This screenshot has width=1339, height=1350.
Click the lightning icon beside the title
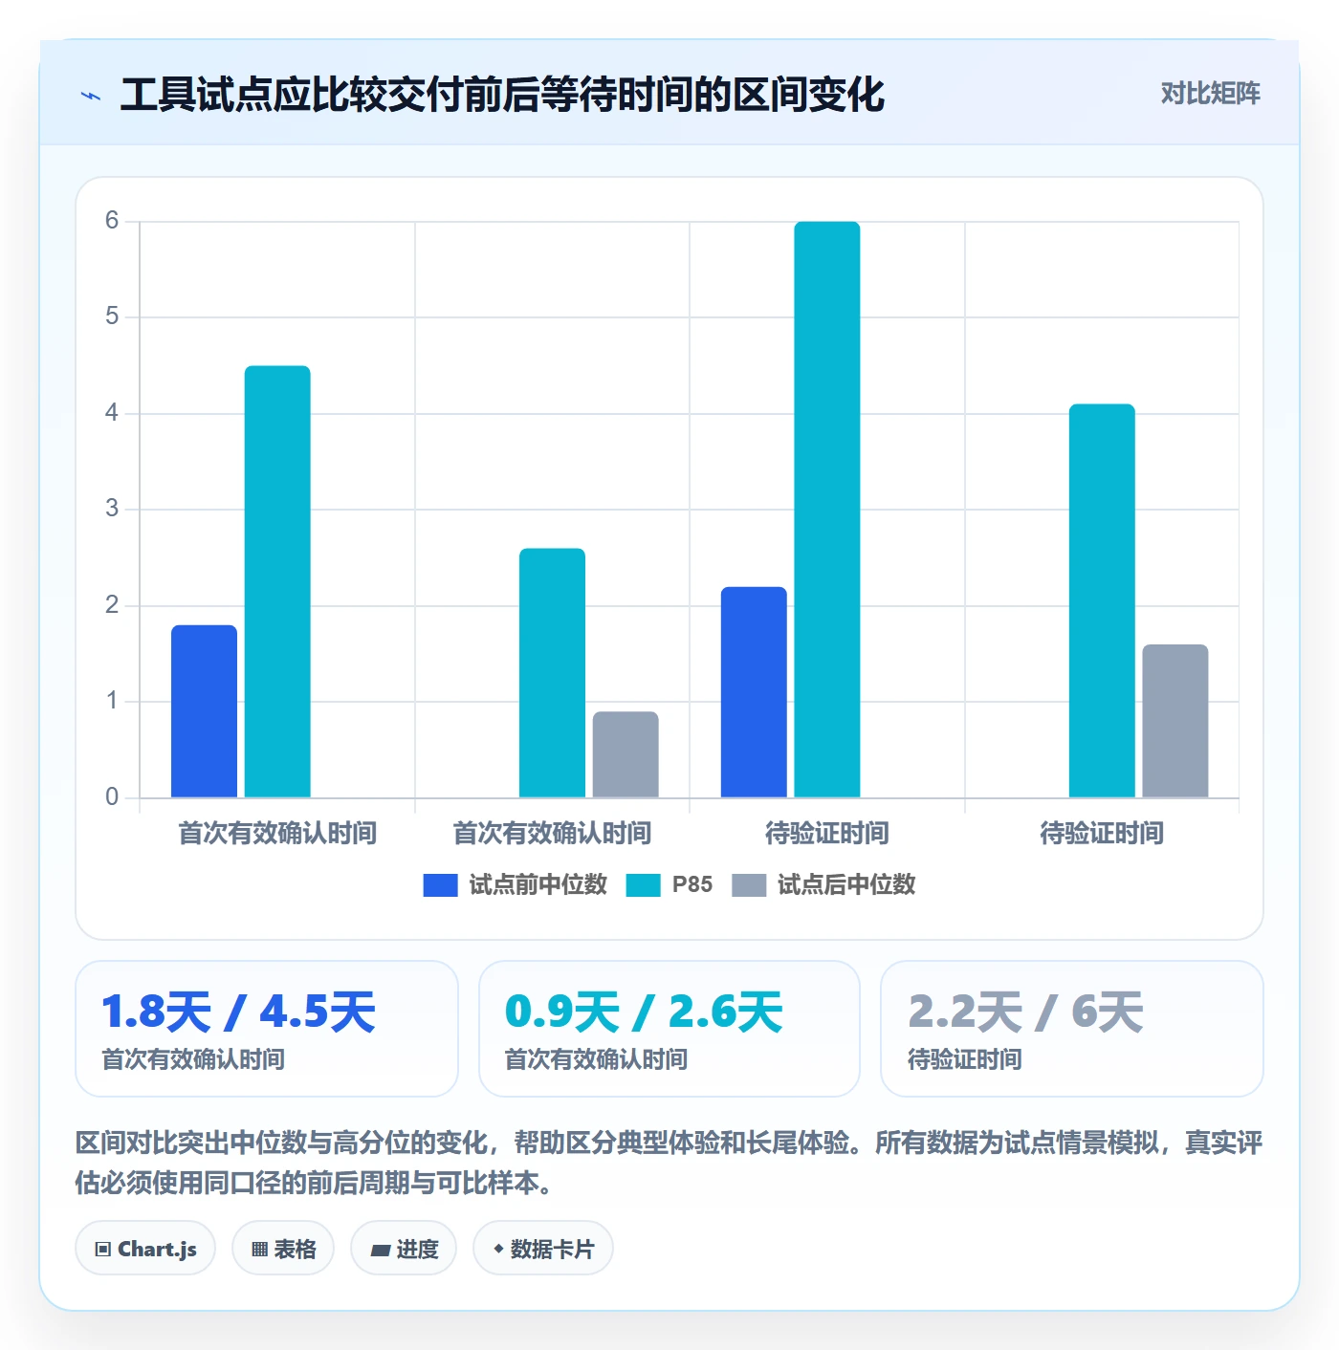tap(91, 96)
